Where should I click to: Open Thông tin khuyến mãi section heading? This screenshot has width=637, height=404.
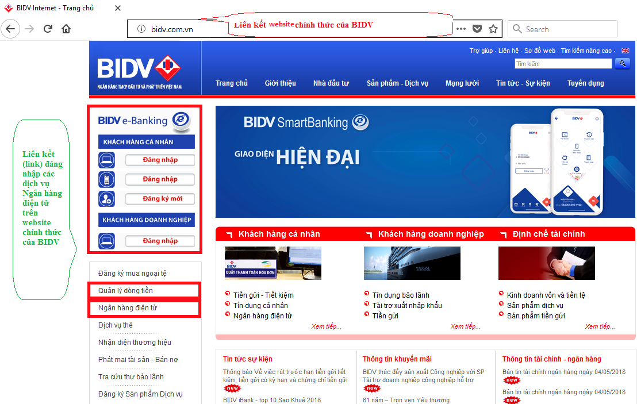(397, 359)
